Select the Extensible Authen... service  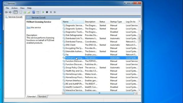point(100,51)
